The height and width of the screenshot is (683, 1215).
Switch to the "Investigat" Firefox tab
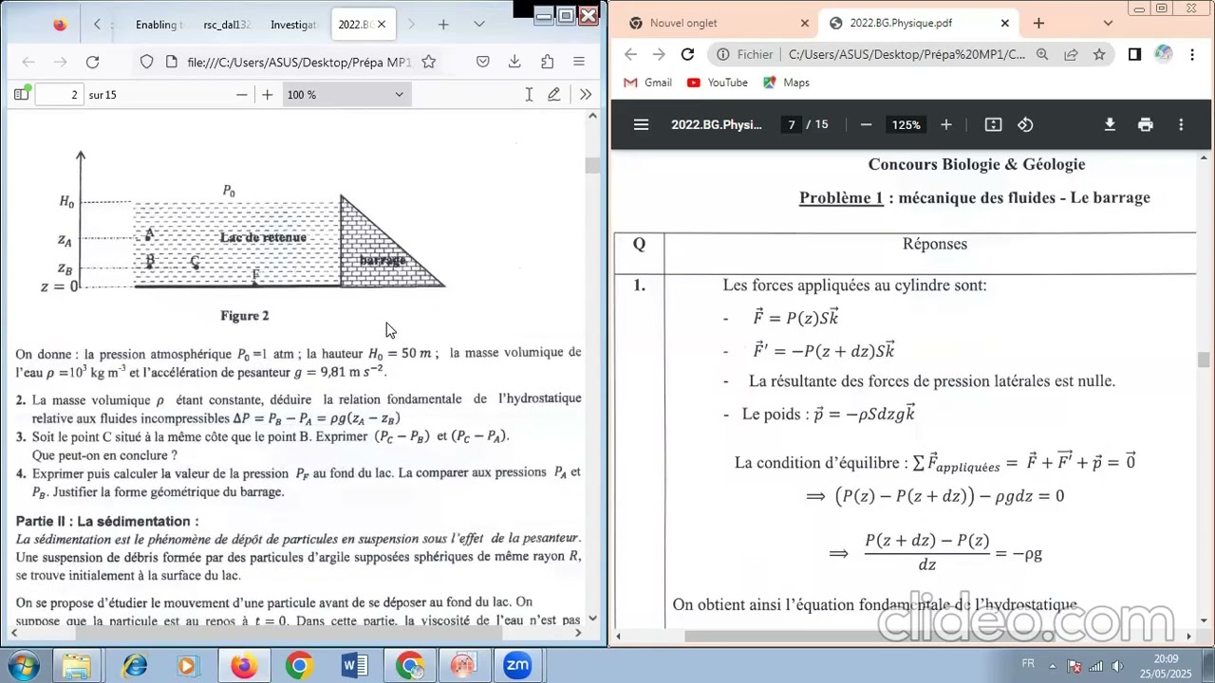[x=293, y=25]
